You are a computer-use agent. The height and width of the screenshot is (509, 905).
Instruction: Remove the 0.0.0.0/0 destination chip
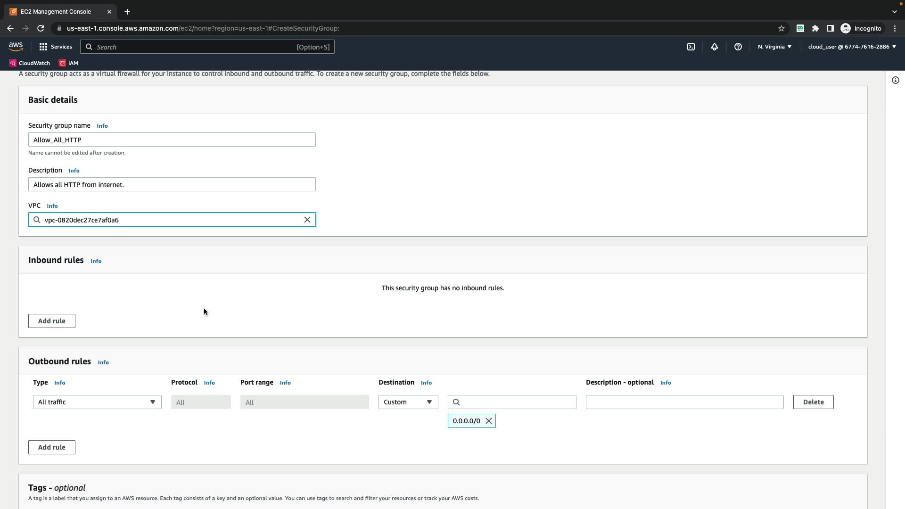(488, 421)
